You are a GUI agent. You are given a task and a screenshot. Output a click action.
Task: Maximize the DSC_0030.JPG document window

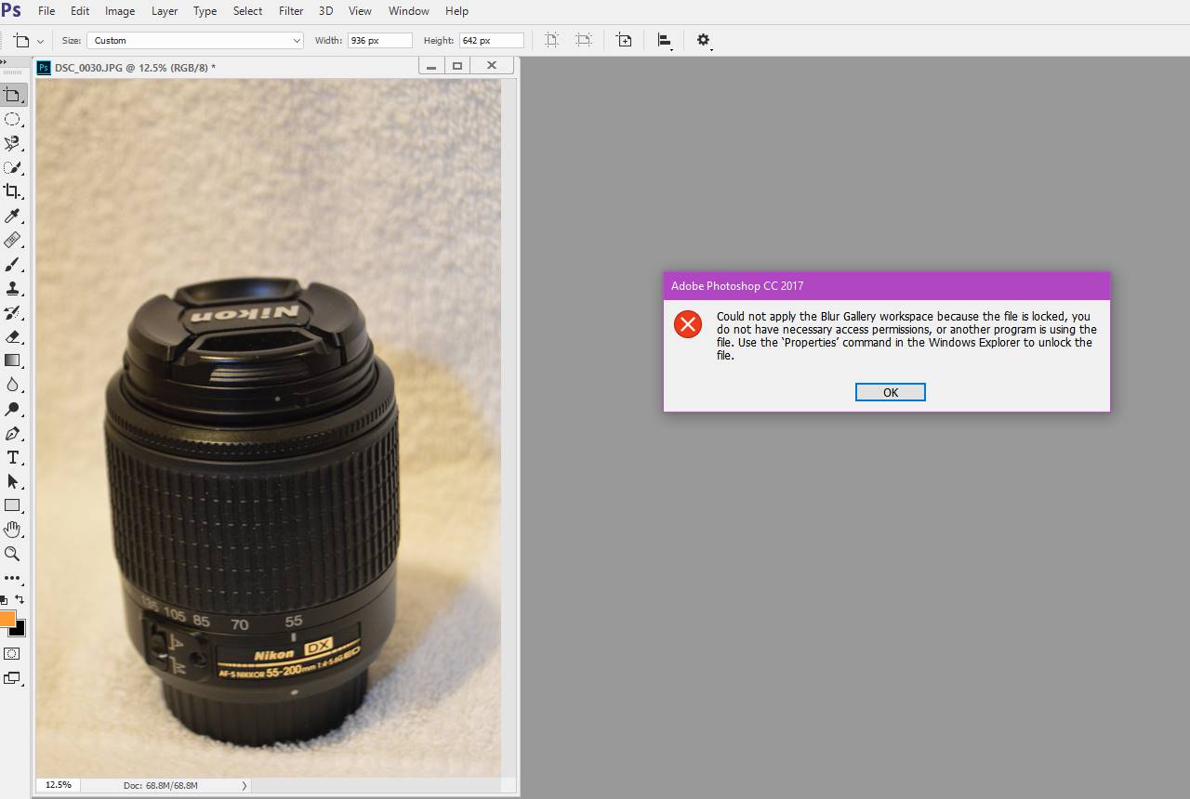(x=457, y=65)
